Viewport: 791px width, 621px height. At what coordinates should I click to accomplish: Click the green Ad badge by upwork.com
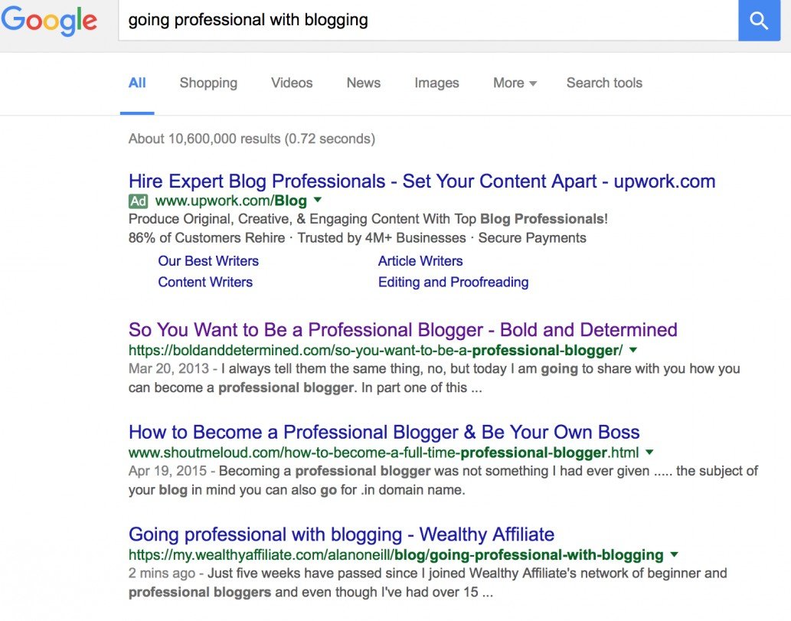click(139, 201)
